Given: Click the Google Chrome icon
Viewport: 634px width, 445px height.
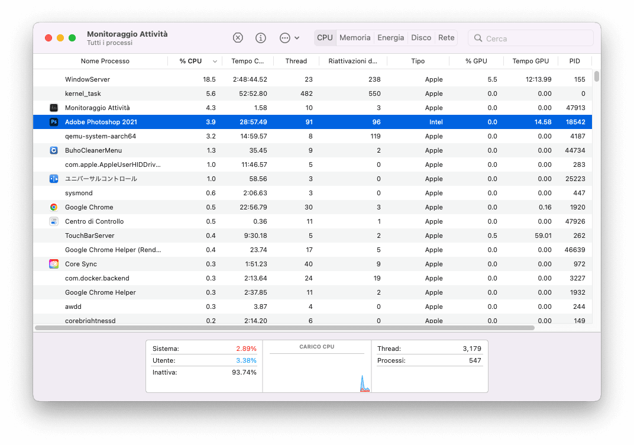Looking at the screenshot, I should tap(54, 207).
